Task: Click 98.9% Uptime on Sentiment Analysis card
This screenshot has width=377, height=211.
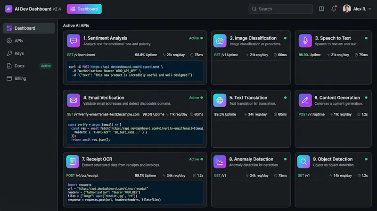Action: click(146, 55)
